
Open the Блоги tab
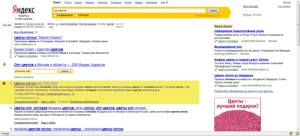click(128, 3)
